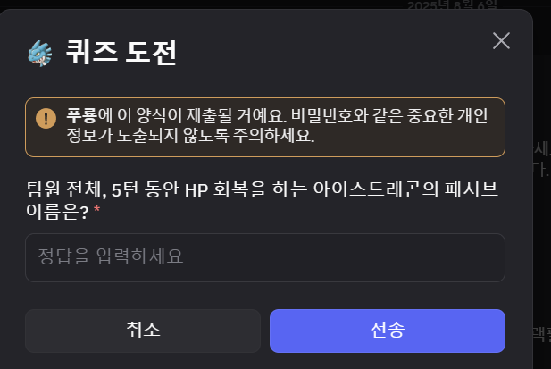Click the warning line mentioning 비밀번호
The image size is (551, 369).
pyautogui.click(x=277, y=115)
